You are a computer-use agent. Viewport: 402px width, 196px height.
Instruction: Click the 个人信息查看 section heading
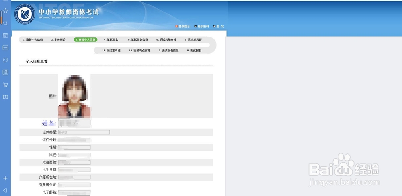pyautogui.click(x=37, y=62)
